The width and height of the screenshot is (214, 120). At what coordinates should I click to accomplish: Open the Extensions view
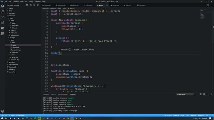[3, 23]
